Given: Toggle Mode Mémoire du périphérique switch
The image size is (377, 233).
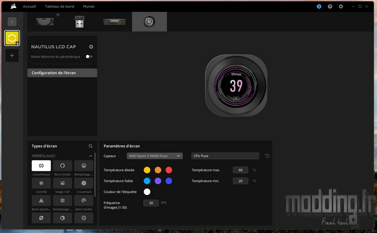Looking at the screenshot, I should [x=89, y=56].
